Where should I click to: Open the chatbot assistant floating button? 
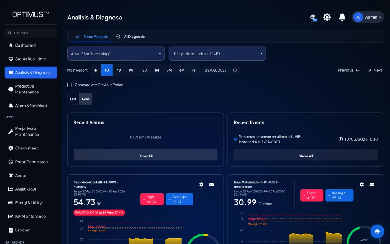click(x=377, y=231)
